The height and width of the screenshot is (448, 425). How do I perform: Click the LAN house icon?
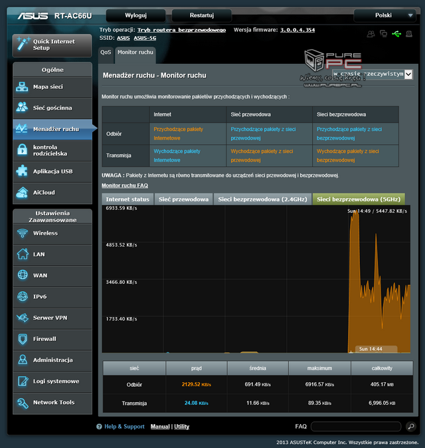pyautogui.click(x=23, y=254)
